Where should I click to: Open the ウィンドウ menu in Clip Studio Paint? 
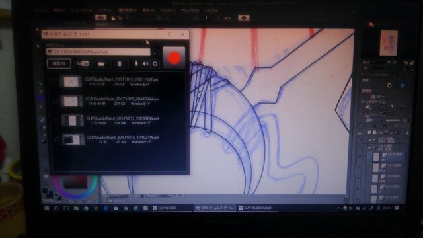[190, 11]
